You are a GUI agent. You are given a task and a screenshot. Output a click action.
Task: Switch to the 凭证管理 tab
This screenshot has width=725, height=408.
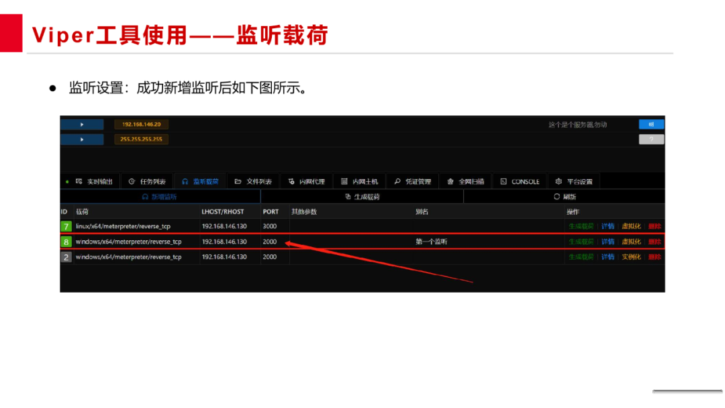pos(413,182)
